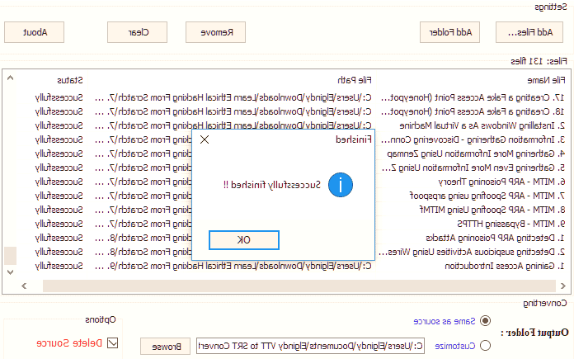Click the horizontal scrollbar under file list
This screenshot has width=574, height=359.
[289, 285]
